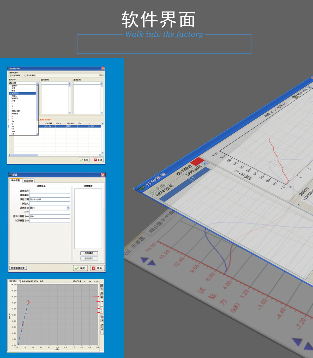Switch to the 单件信息 tab
The width and height of the screenshot is (313, 358).
pos(15,180)
